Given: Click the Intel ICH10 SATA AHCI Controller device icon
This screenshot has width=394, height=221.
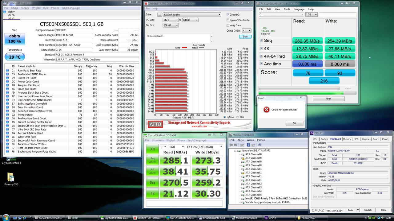Looking at the screenshot, I should point(243,199).
